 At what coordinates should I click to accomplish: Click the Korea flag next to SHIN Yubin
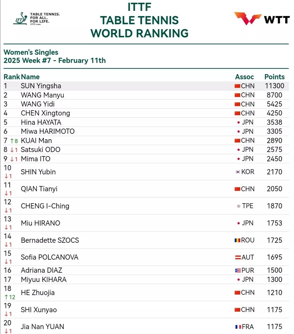(x=238, y=172)
